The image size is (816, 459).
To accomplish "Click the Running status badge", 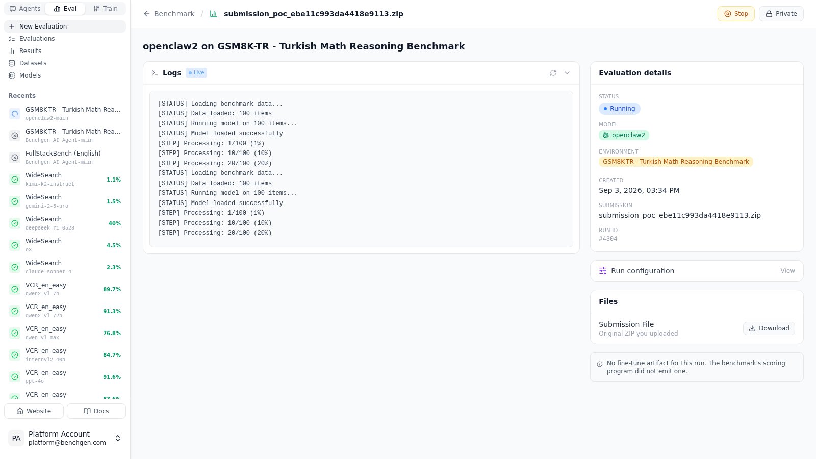I will pyautogui.click(x=619, y=109).
